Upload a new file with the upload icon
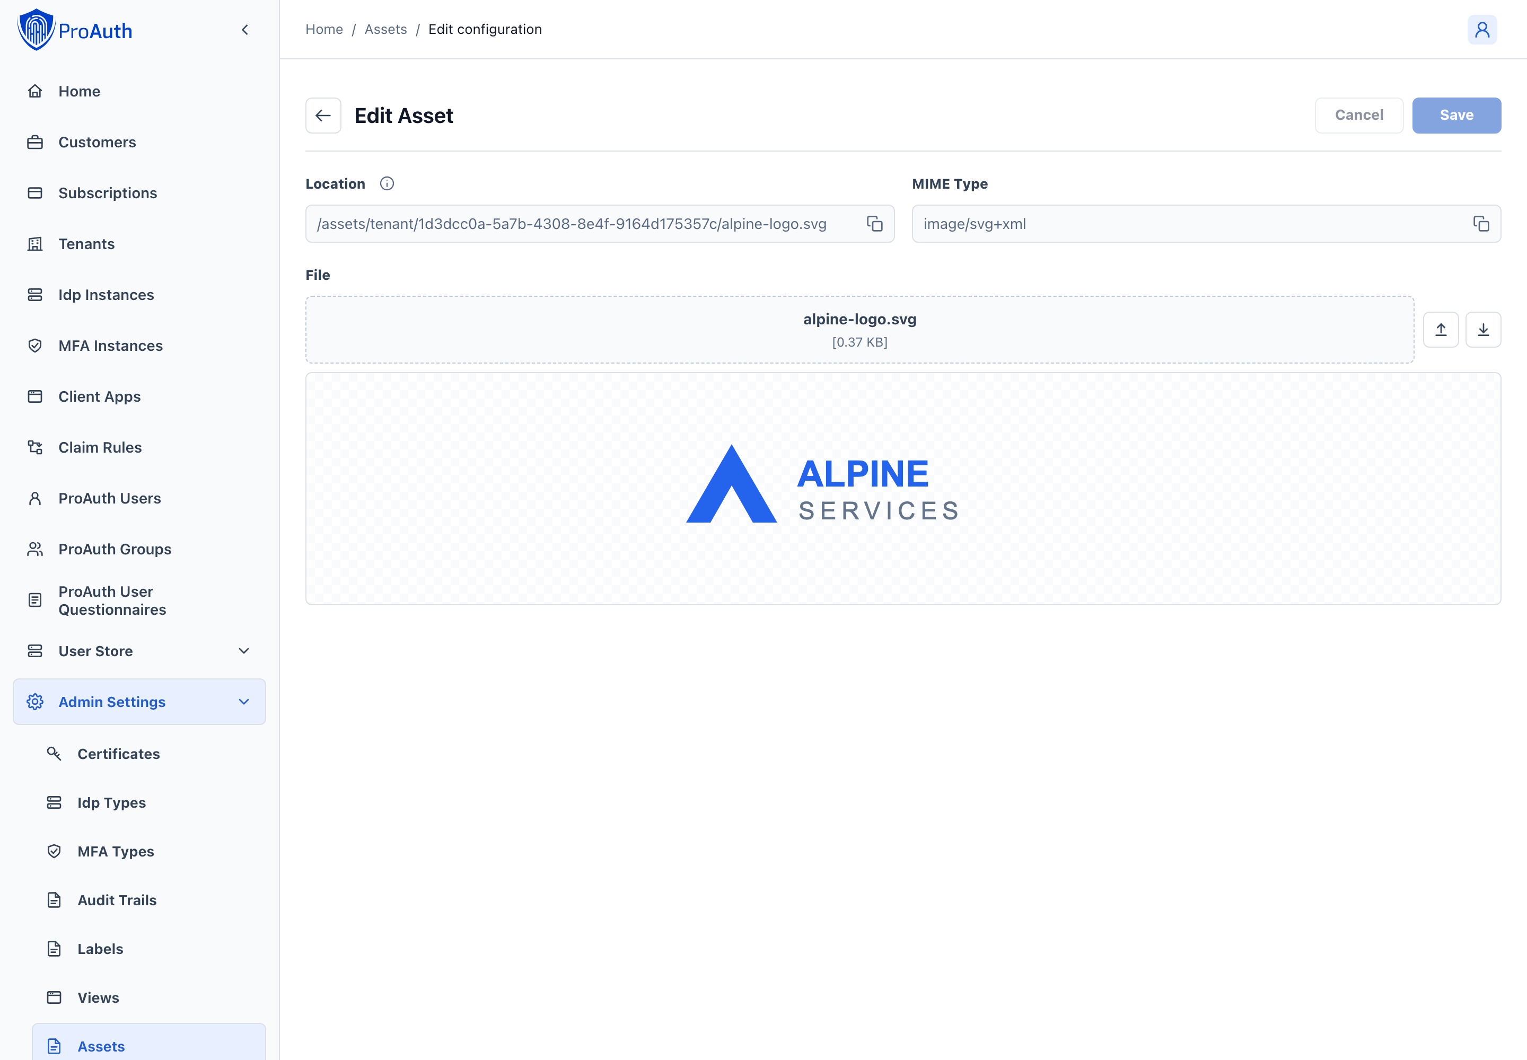1527x1060 pixels. [1441, 330]
